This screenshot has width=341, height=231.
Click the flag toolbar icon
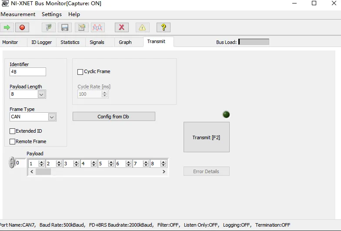49,27
